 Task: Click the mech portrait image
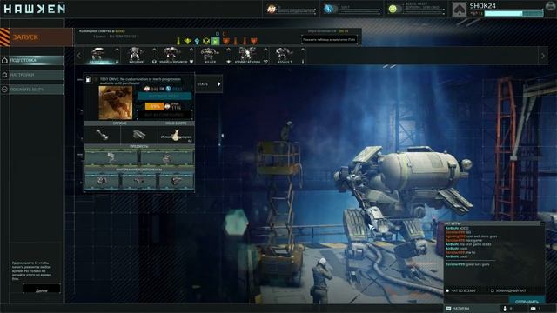[116, 103]
